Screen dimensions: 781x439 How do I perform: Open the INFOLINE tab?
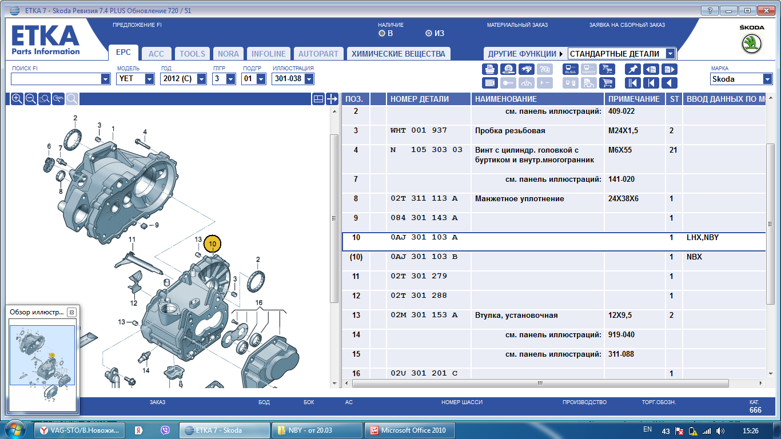click(x=269, y=54)
